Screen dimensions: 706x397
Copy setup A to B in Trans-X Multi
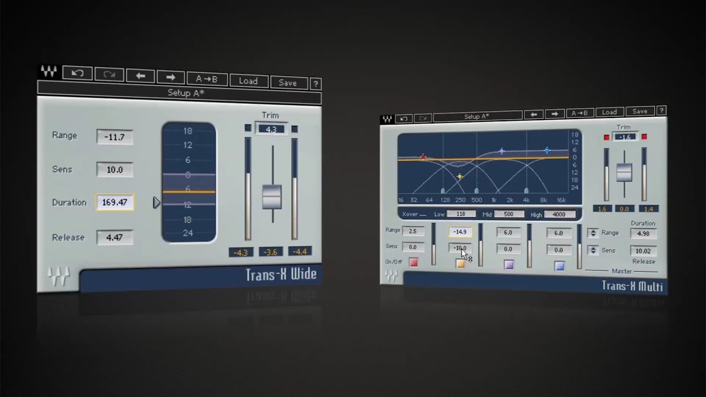tap(580, 113)
